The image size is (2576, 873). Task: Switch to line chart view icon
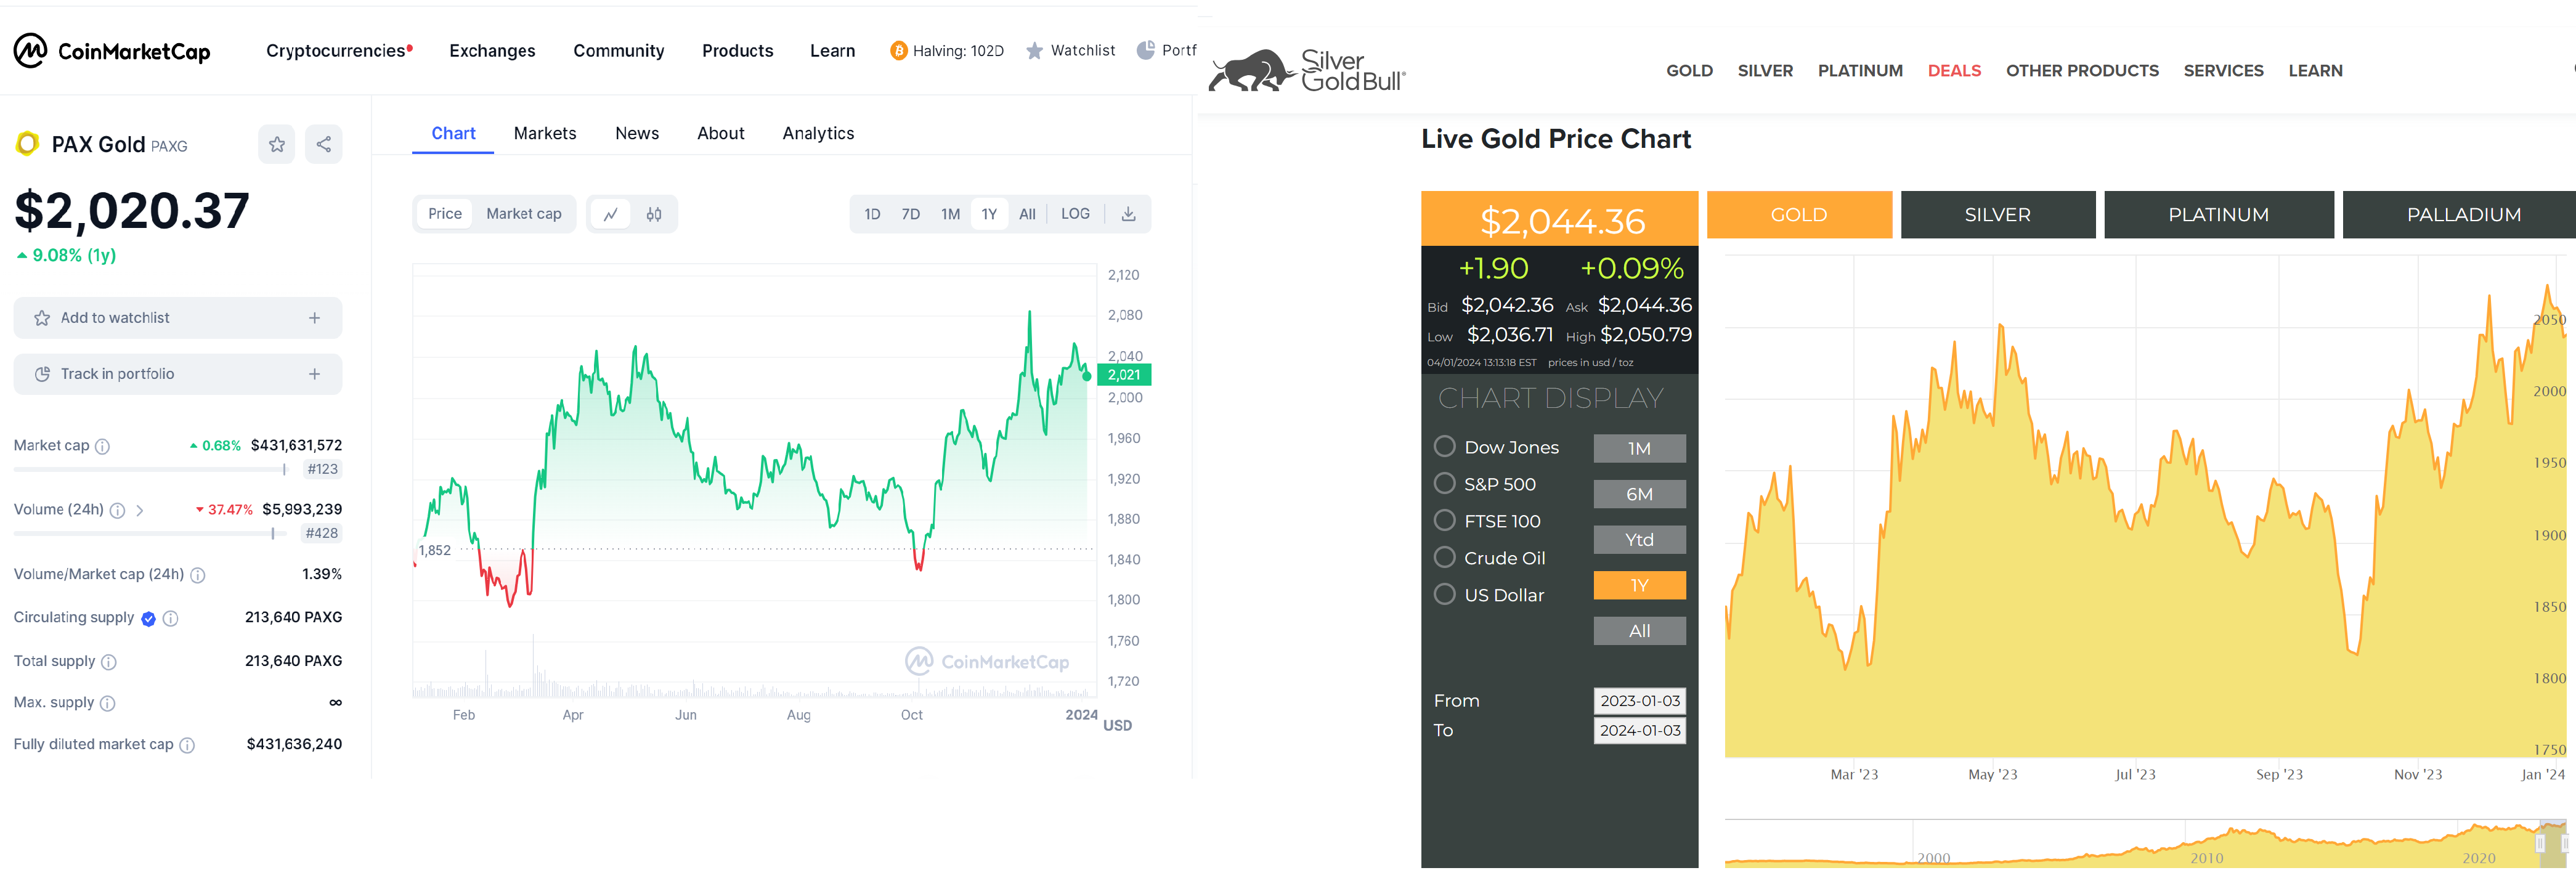point(610,214)
